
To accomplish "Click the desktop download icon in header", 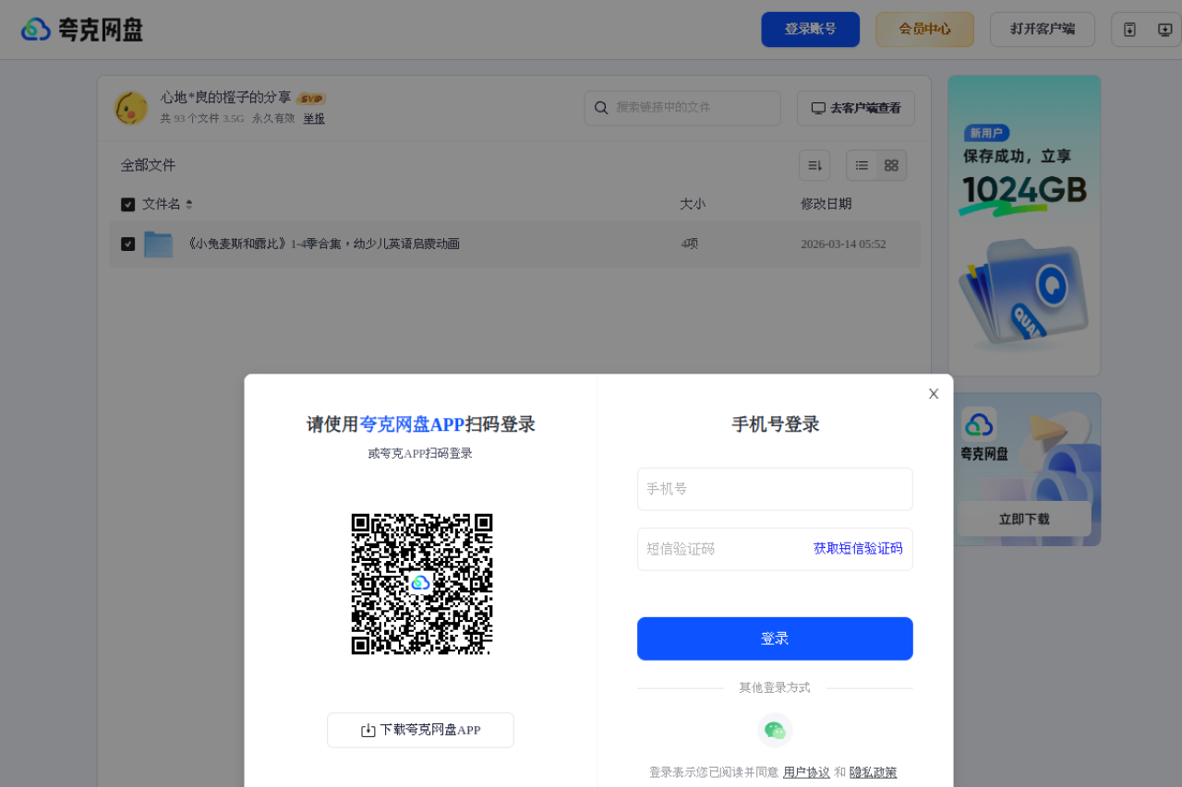I will 1164,29.
